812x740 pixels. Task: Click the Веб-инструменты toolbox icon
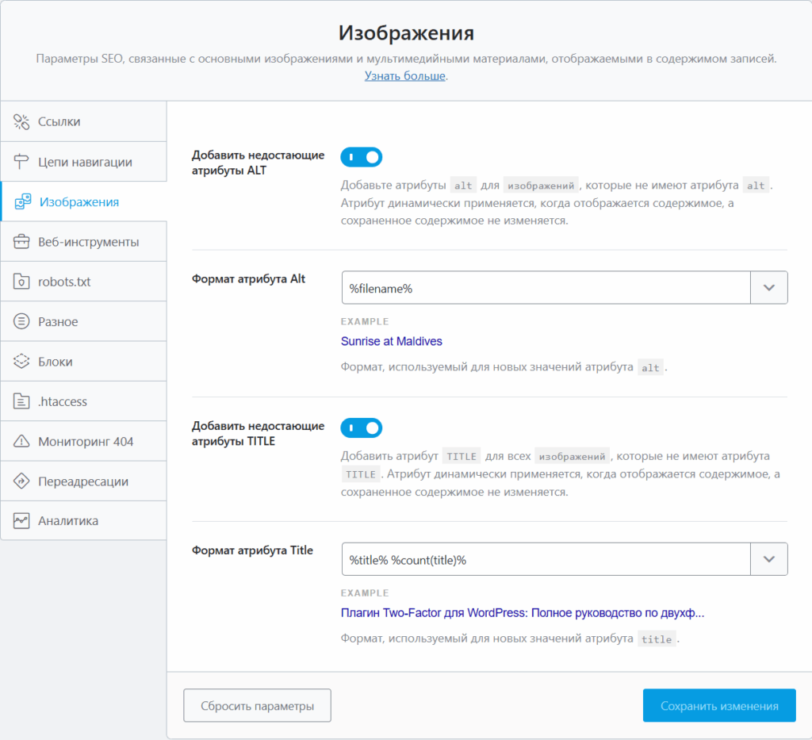tap(21, 242)
